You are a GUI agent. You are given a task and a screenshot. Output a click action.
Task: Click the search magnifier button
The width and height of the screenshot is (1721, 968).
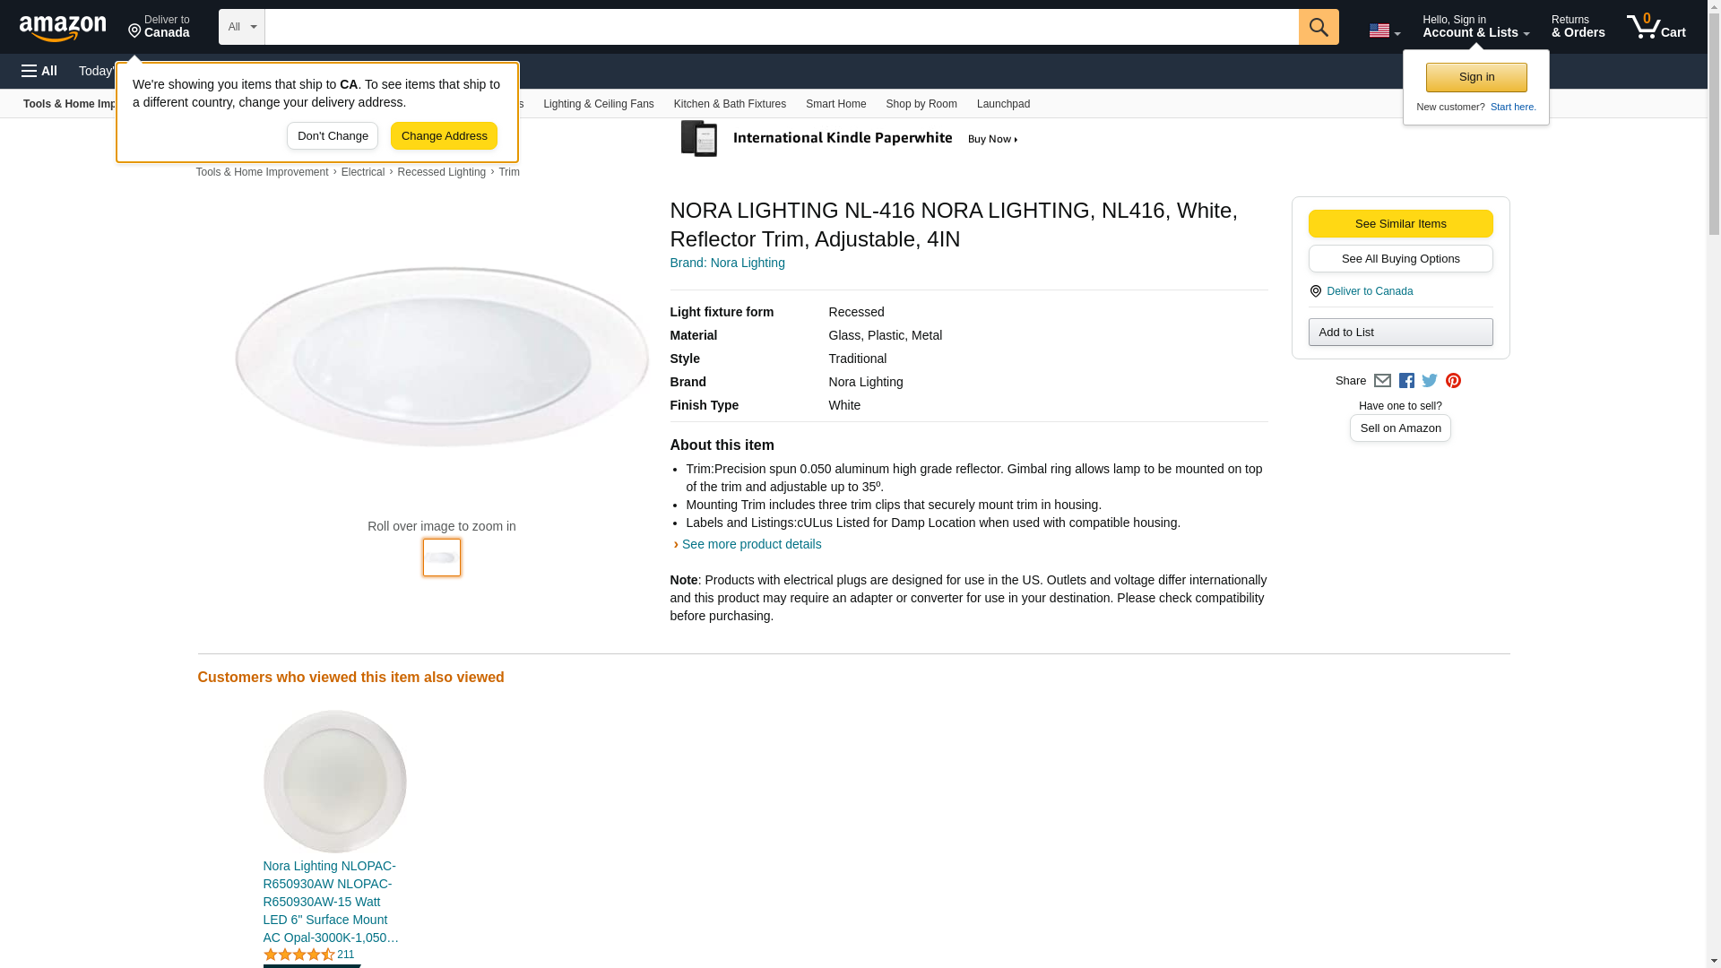(x=1319, y=27)
